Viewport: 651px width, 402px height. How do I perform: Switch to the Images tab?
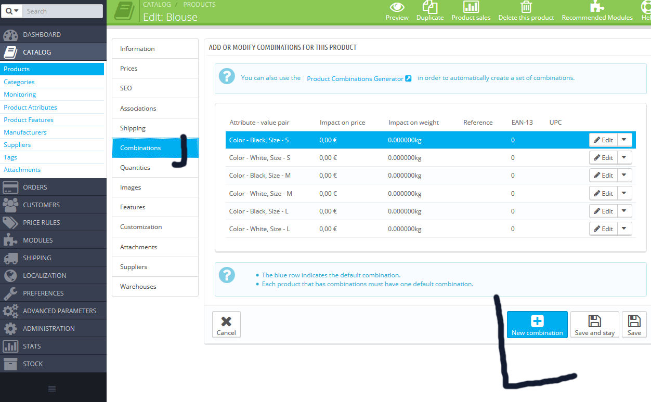[x=155, y=187]
